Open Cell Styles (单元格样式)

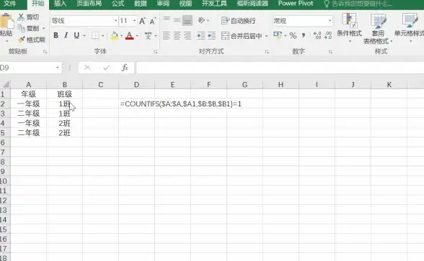410,28
